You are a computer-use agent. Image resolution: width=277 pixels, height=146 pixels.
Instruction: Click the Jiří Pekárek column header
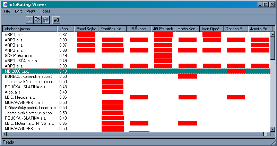point(163,29)
